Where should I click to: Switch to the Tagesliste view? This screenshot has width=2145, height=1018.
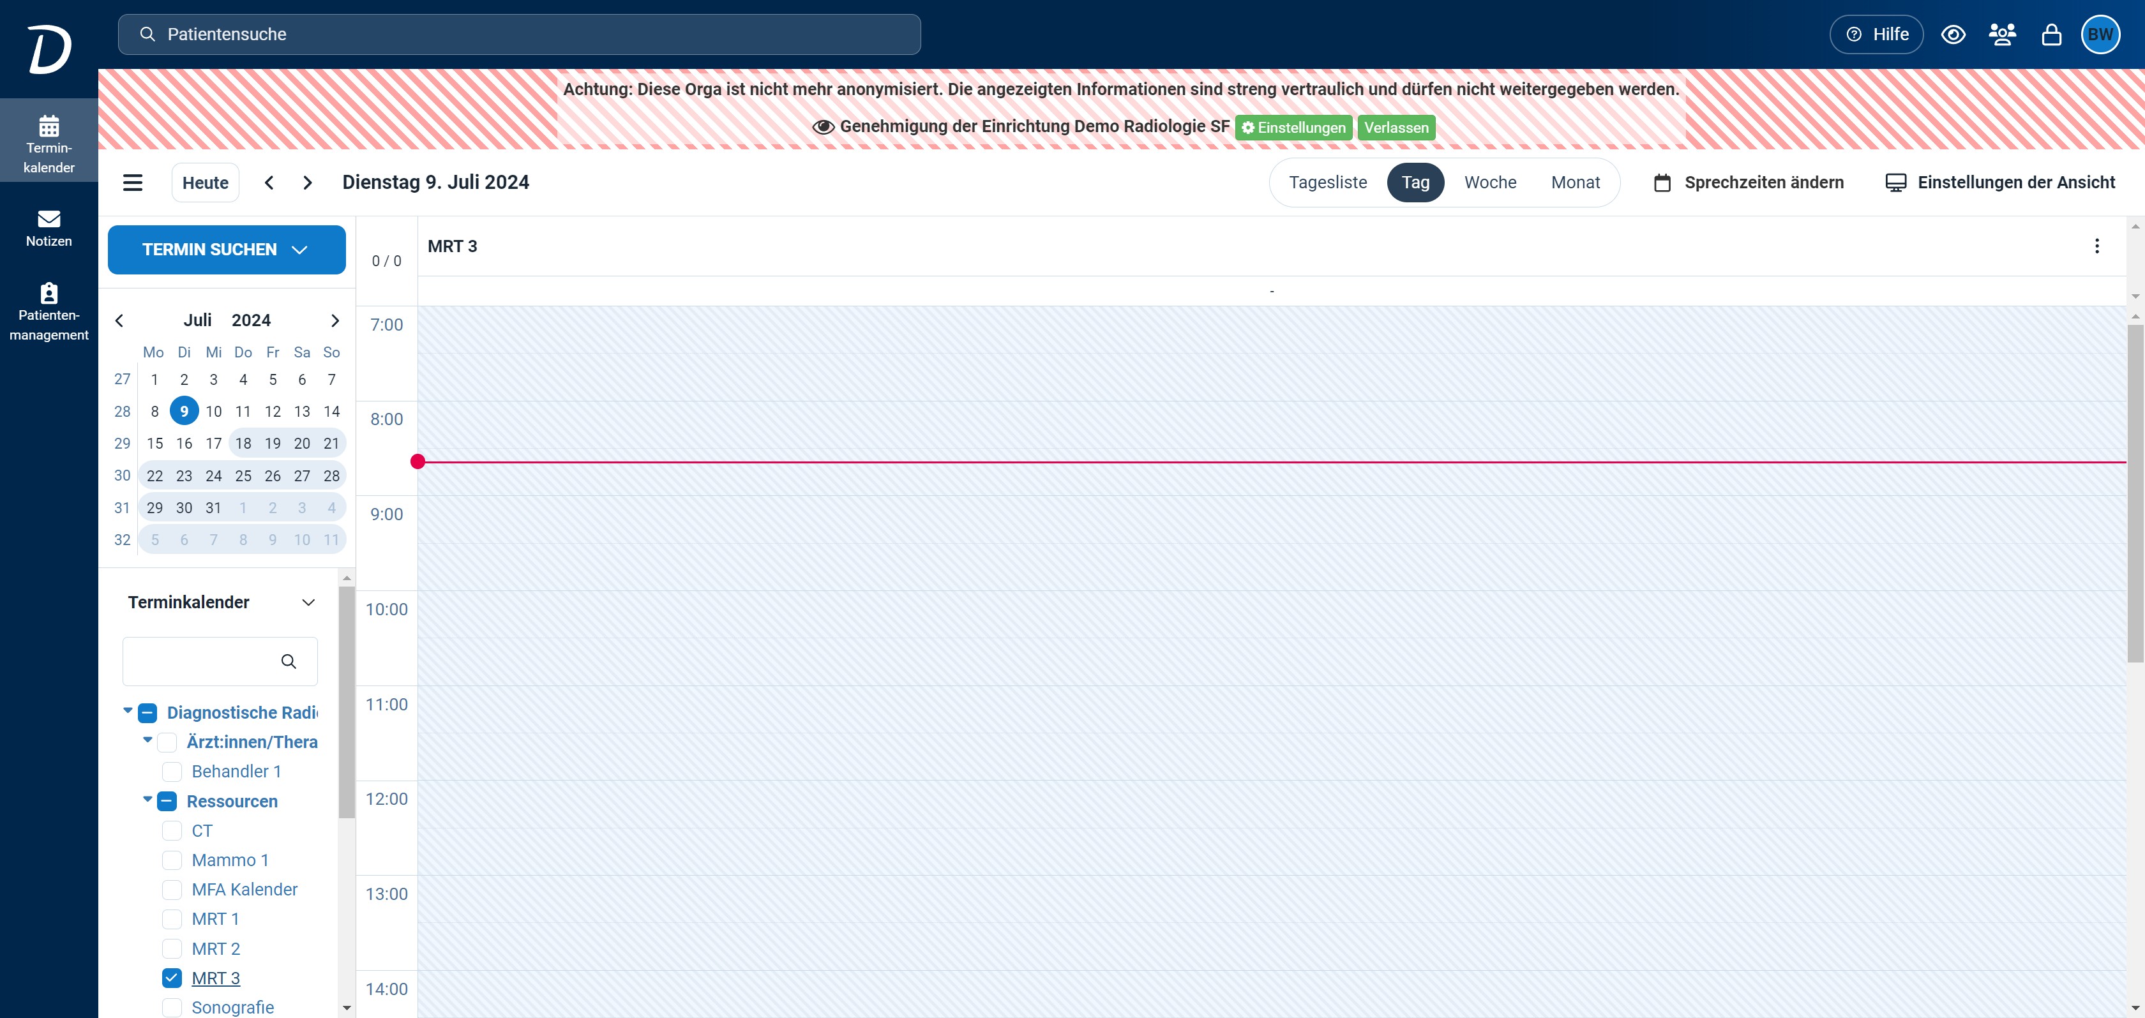[x=1327, y=183]
